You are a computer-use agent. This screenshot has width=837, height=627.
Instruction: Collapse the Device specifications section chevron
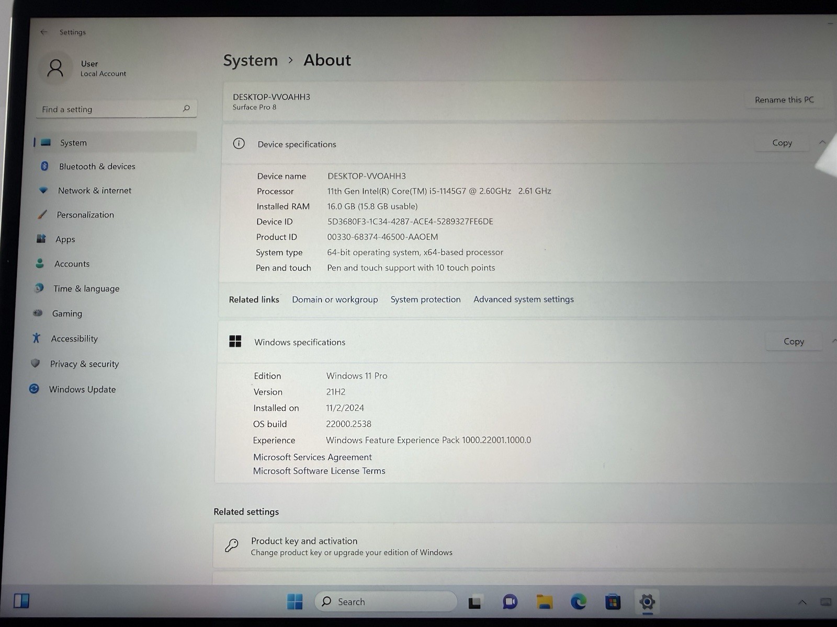click(822, 142)
